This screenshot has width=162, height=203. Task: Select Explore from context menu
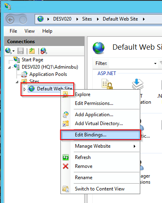[x=100, y=94]
